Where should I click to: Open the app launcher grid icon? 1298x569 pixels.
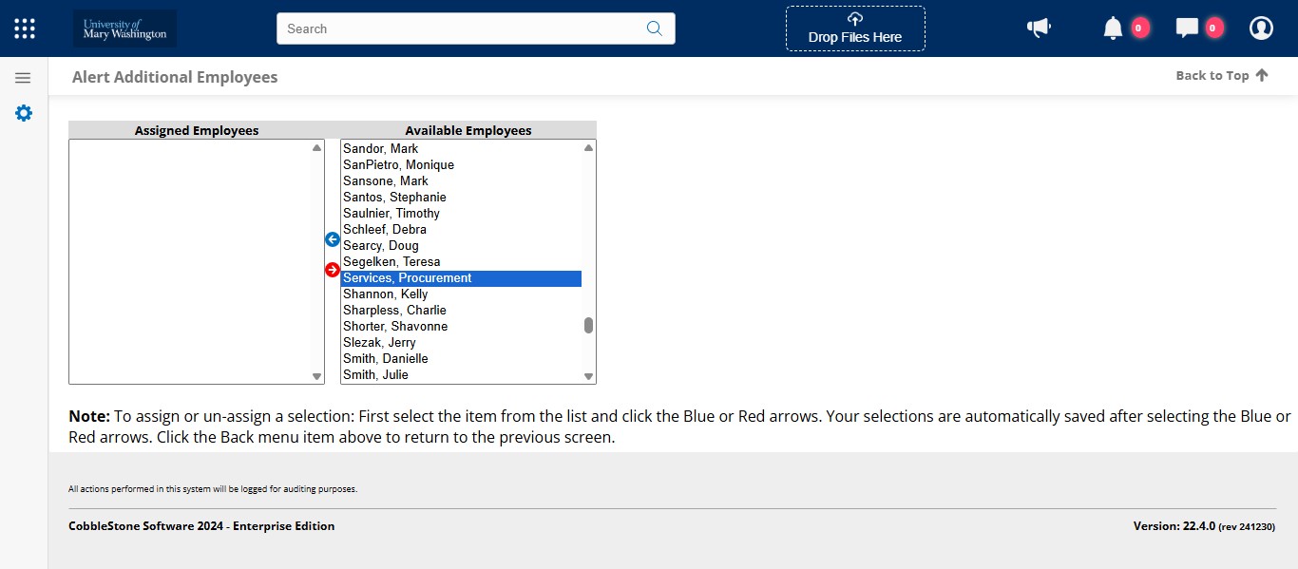(x=24, y=28)
